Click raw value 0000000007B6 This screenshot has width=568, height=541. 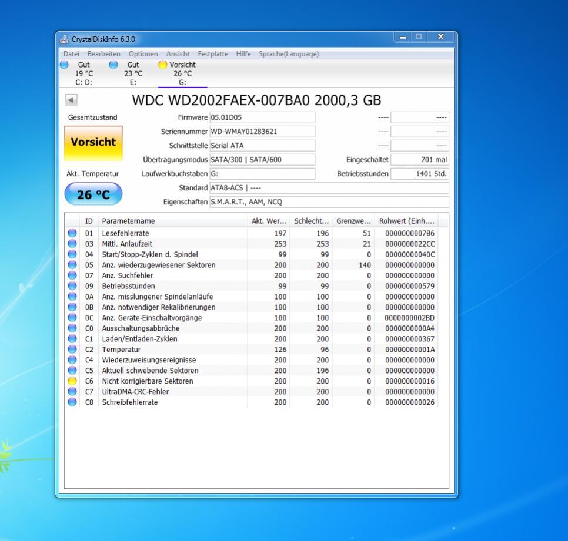pos(410,233)
